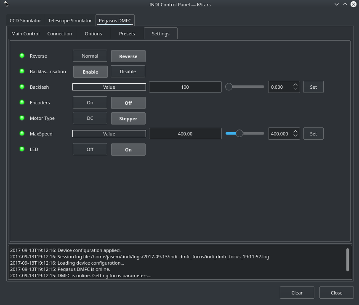Increase the Backlash spinbox value

[x=295, y=85]
